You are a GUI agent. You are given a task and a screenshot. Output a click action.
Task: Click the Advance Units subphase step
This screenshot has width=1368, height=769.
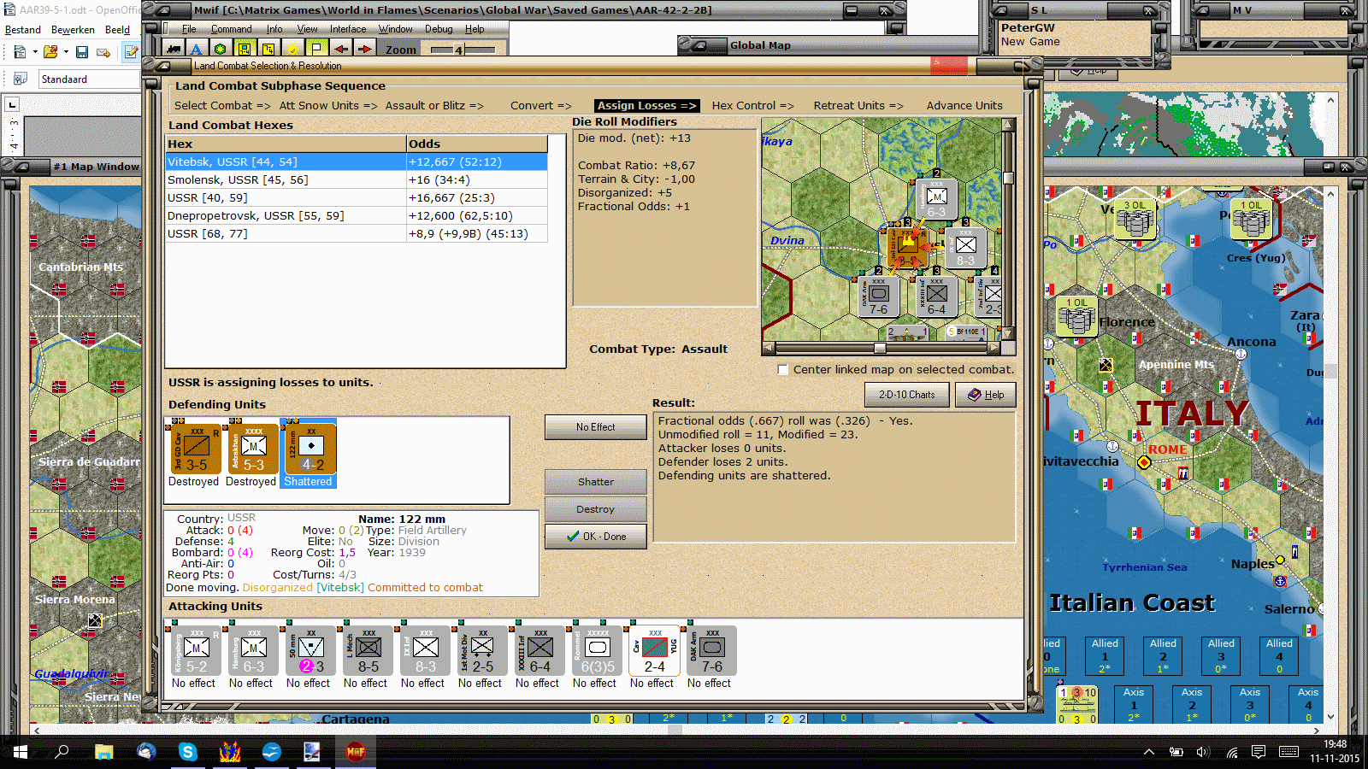pos(964,106)
